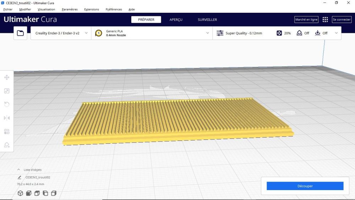Open file using the folder icon
Screen dimensions: 355x200
click(x=20, y=33)
